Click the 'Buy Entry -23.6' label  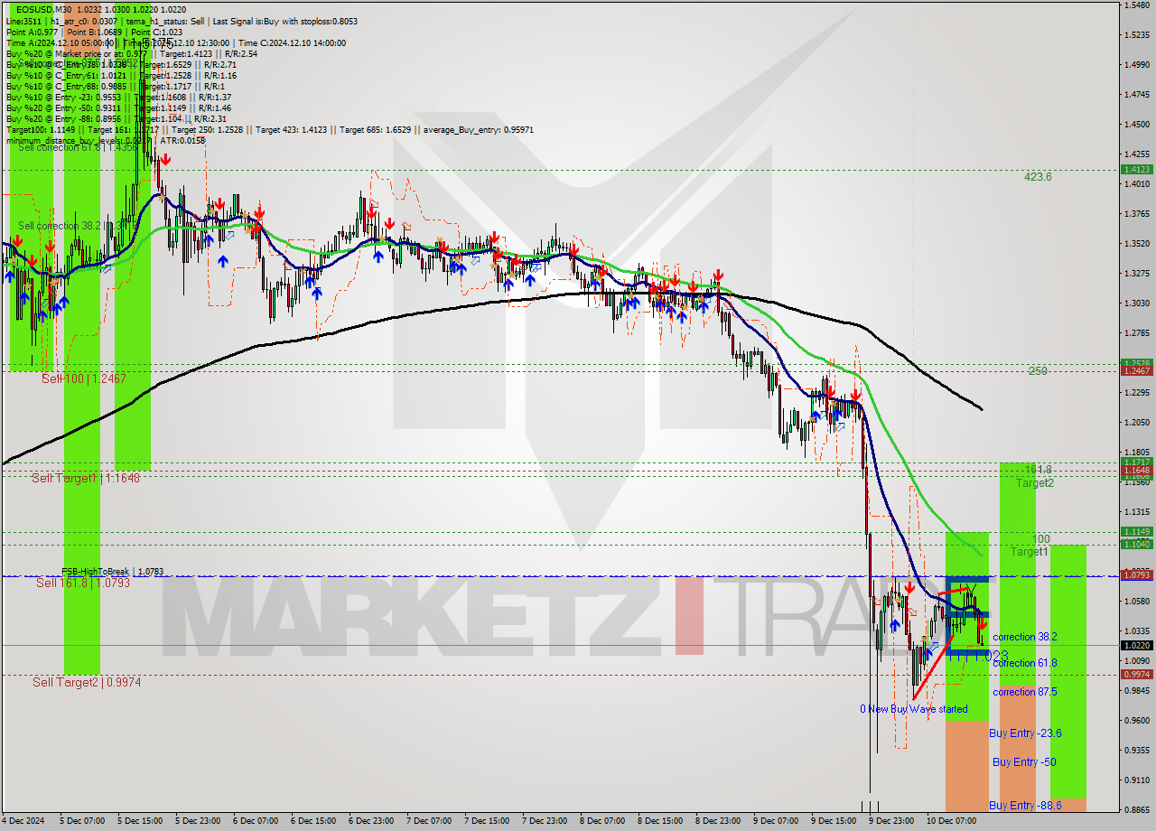1025,733
